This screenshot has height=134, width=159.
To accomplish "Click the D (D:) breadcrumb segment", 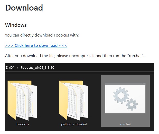I will tap(10, 67).
